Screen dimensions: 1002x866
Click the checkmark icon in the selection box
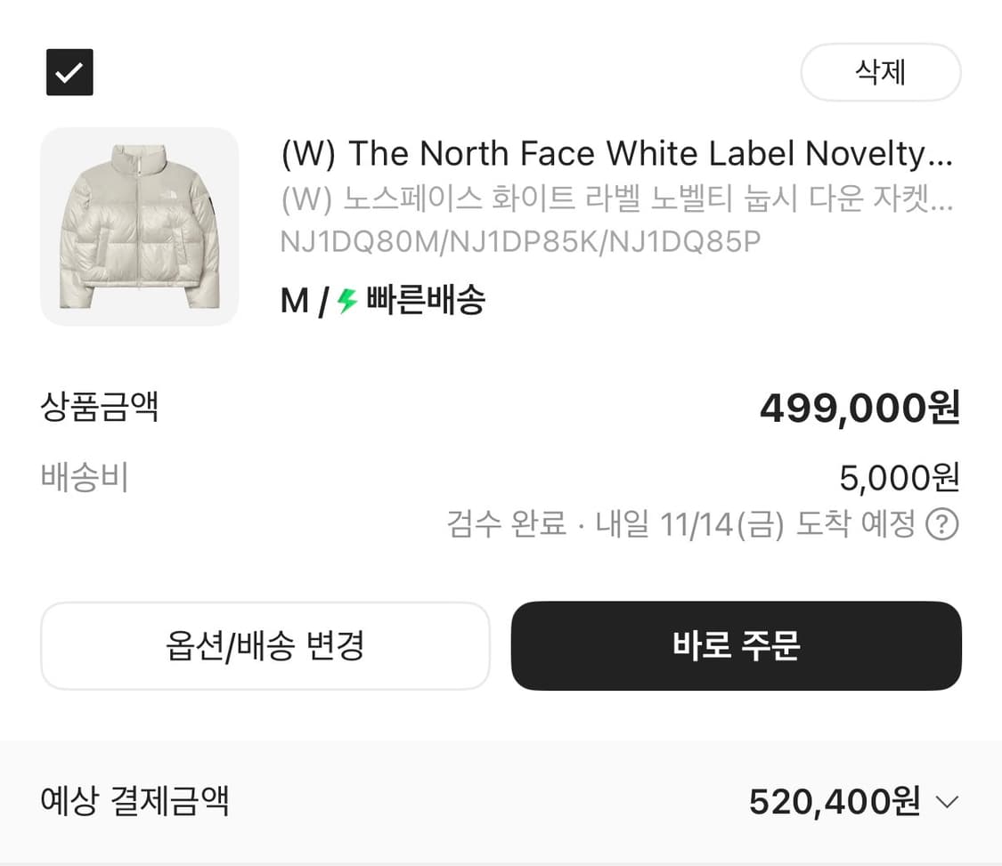click(69, 72)
